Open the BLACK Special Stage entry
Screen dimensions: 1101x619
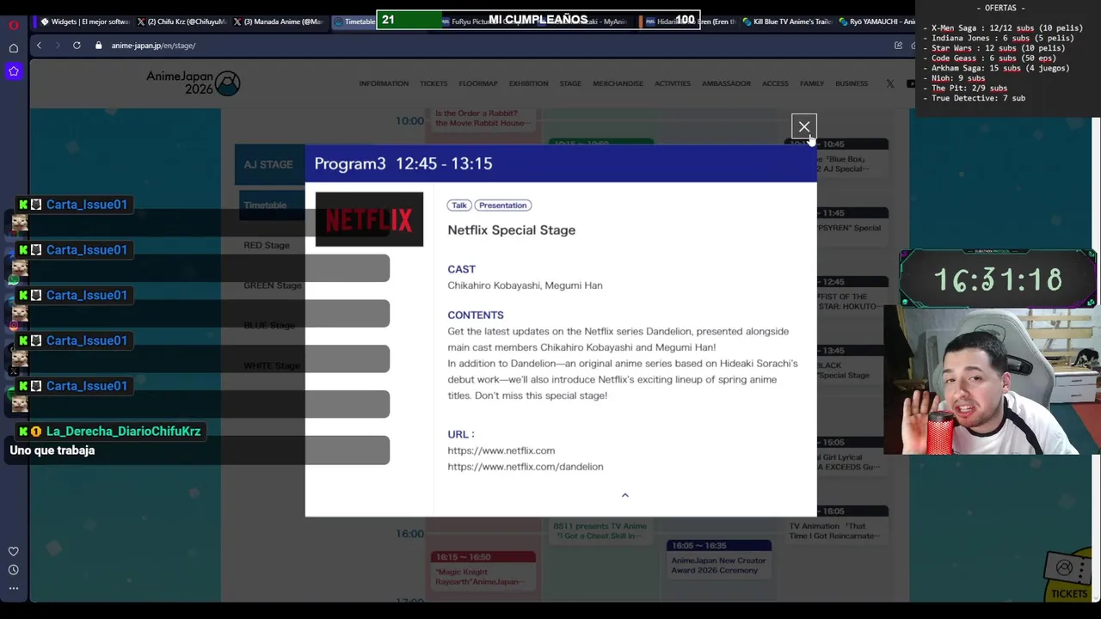pos(852,365)
